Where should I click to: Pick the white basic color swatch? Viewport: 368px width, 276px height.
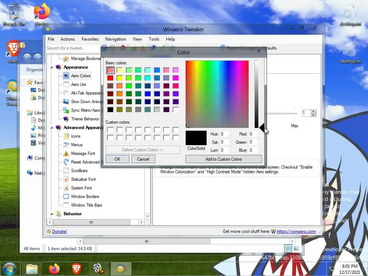(175, 110)
